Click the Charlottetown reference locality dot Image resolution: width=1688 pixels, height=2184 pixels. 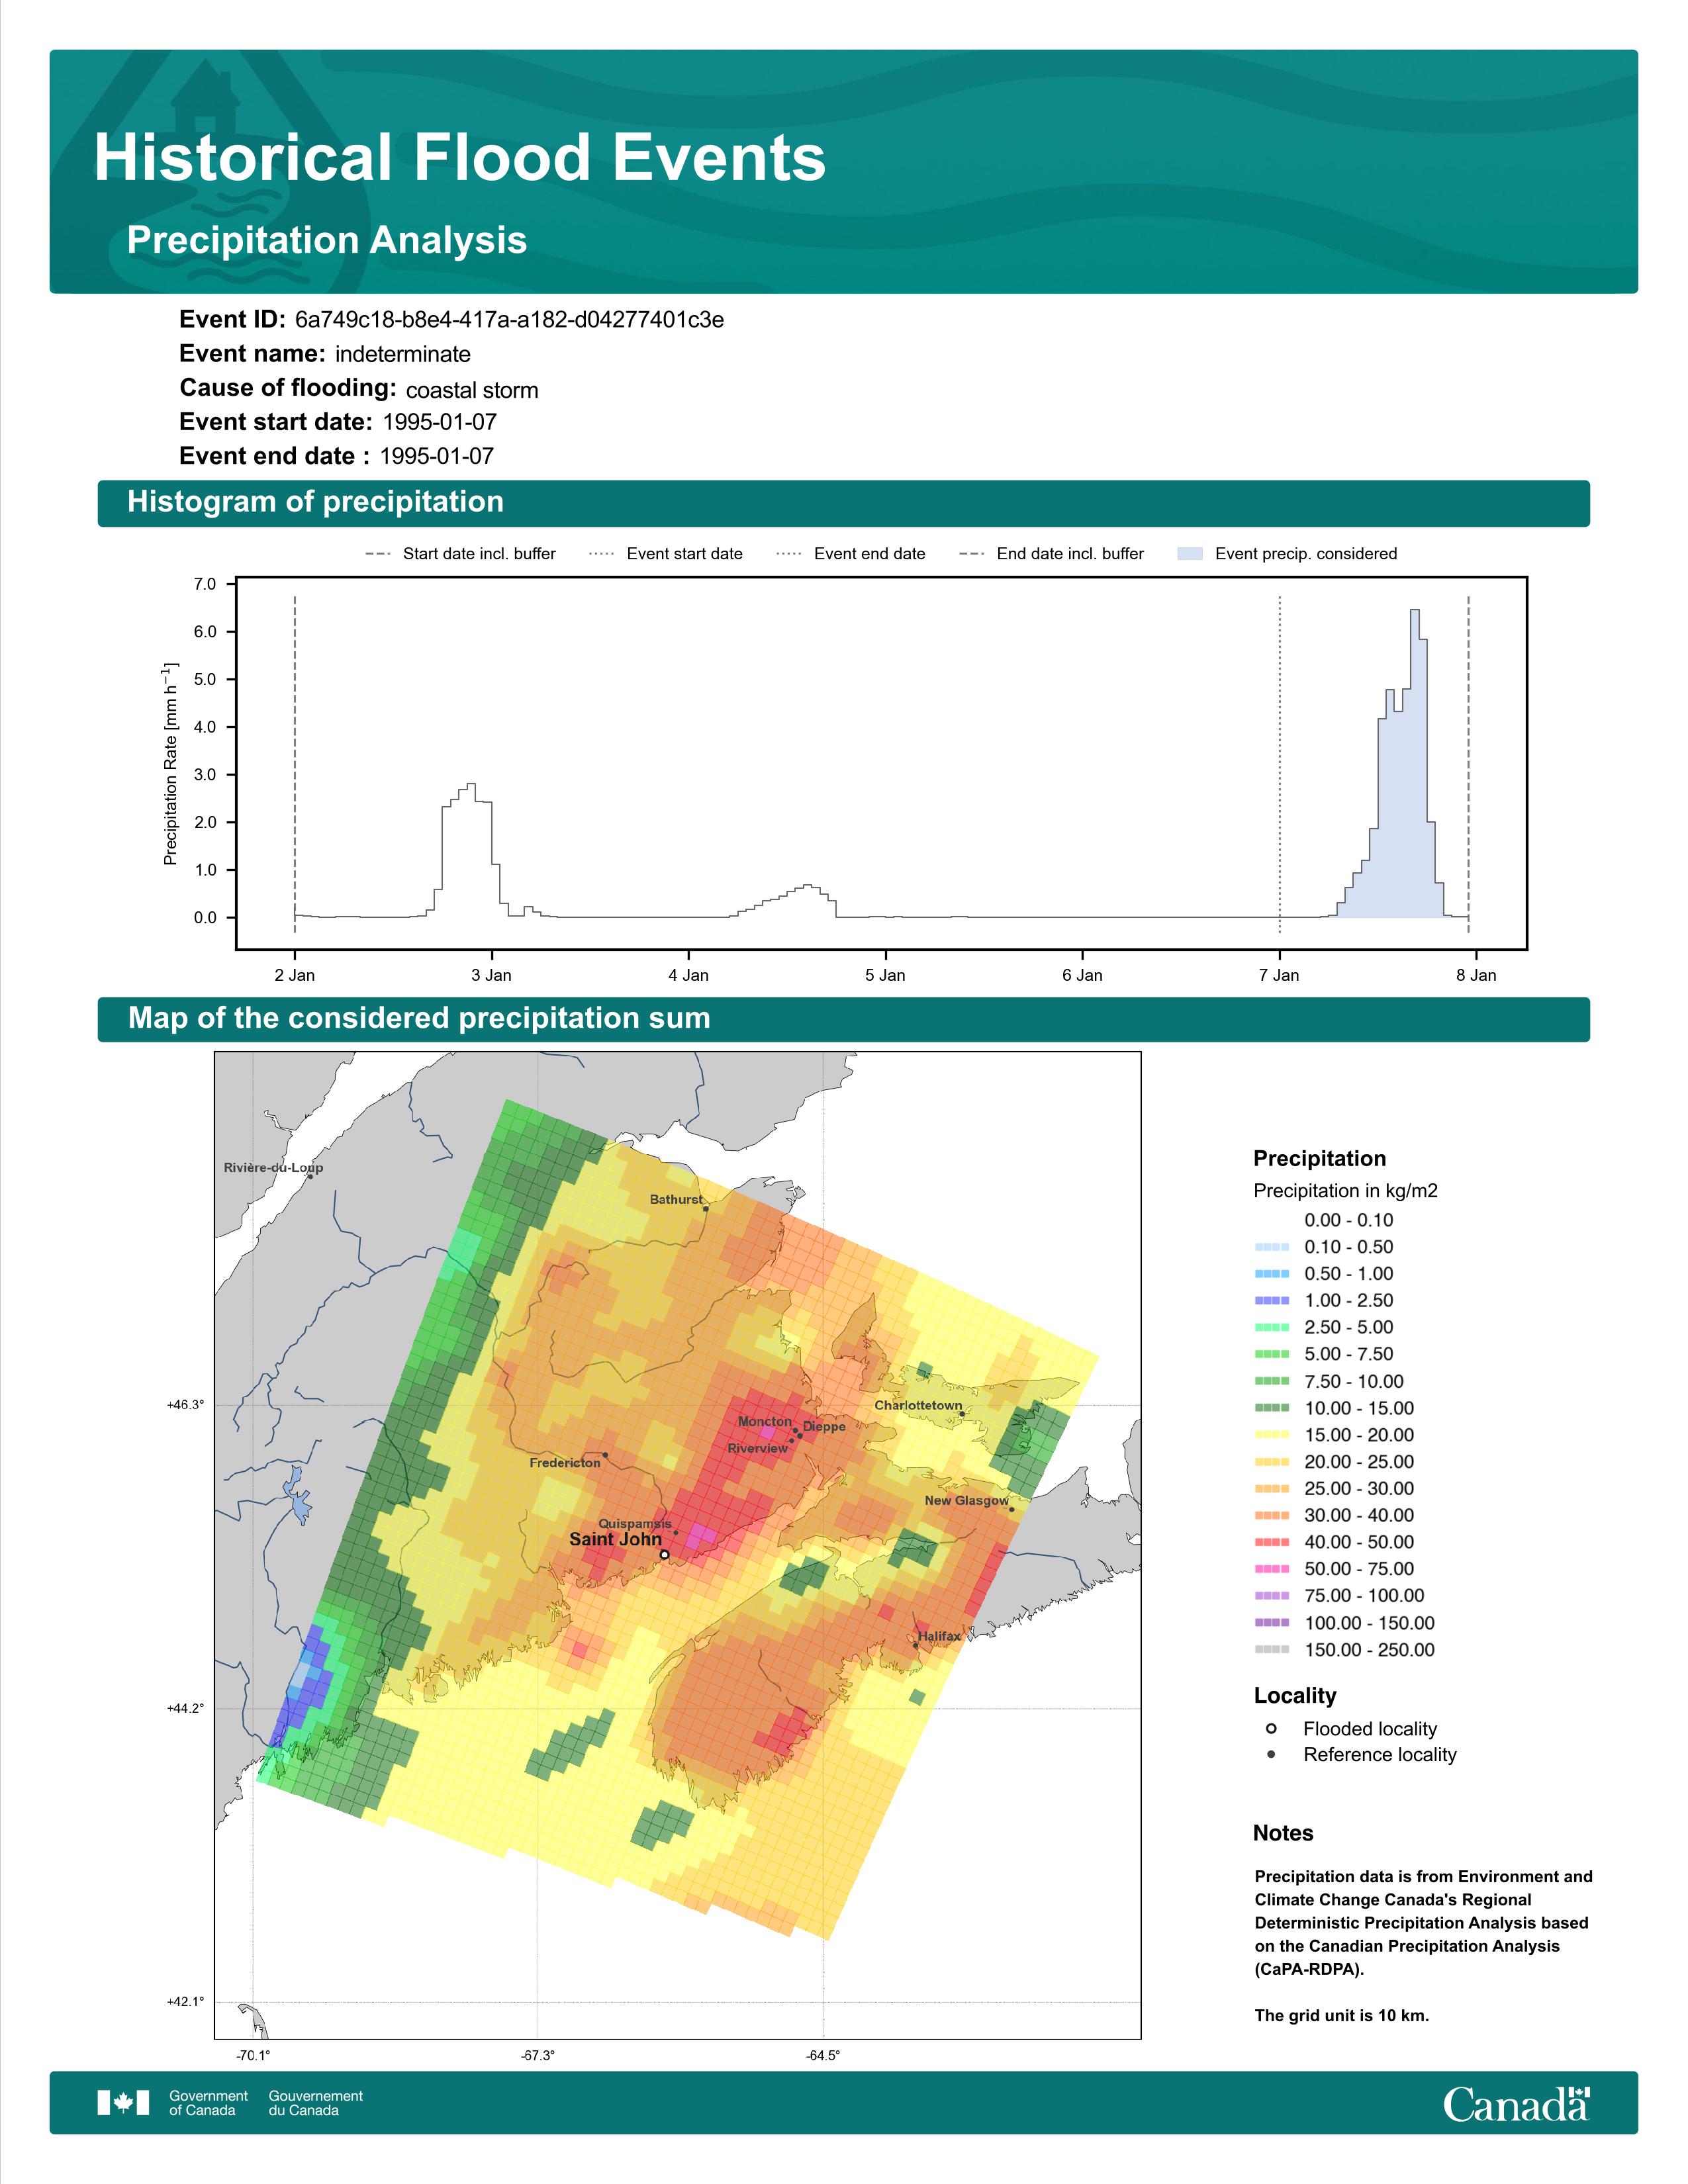[x=962, y=1413]
